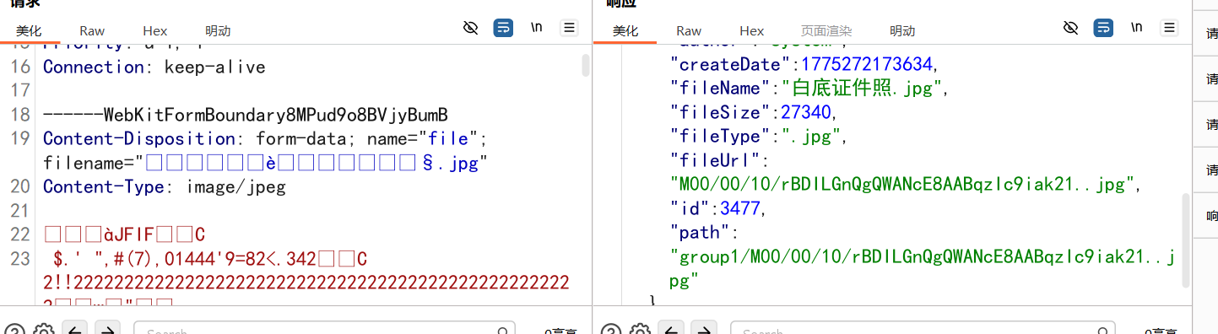Image resolution: width=1218 pixels, height=334 pixels.
Task: Toggle \n newline display in request panel
Action: click(x=537, y=28)
